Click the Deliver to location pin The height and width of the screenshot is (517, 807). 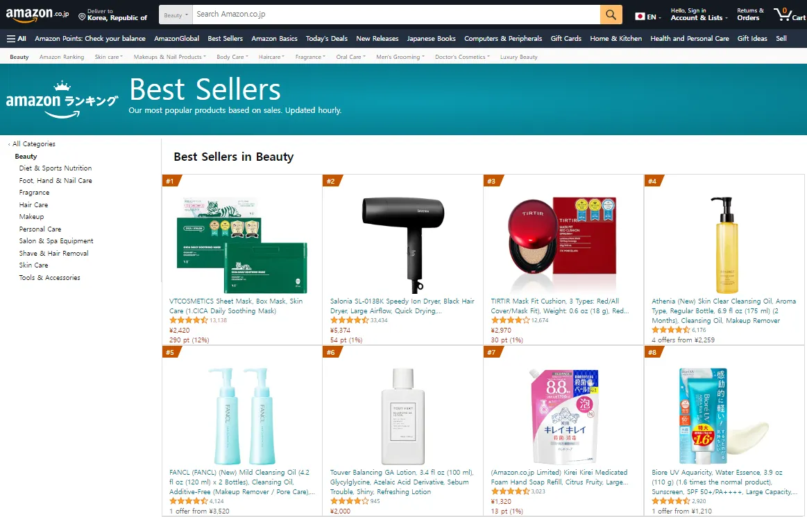[82, 17]
